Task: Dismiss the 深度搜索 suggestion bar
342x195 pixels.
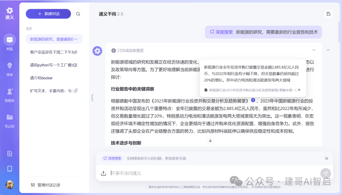Action: pos(326,158)
